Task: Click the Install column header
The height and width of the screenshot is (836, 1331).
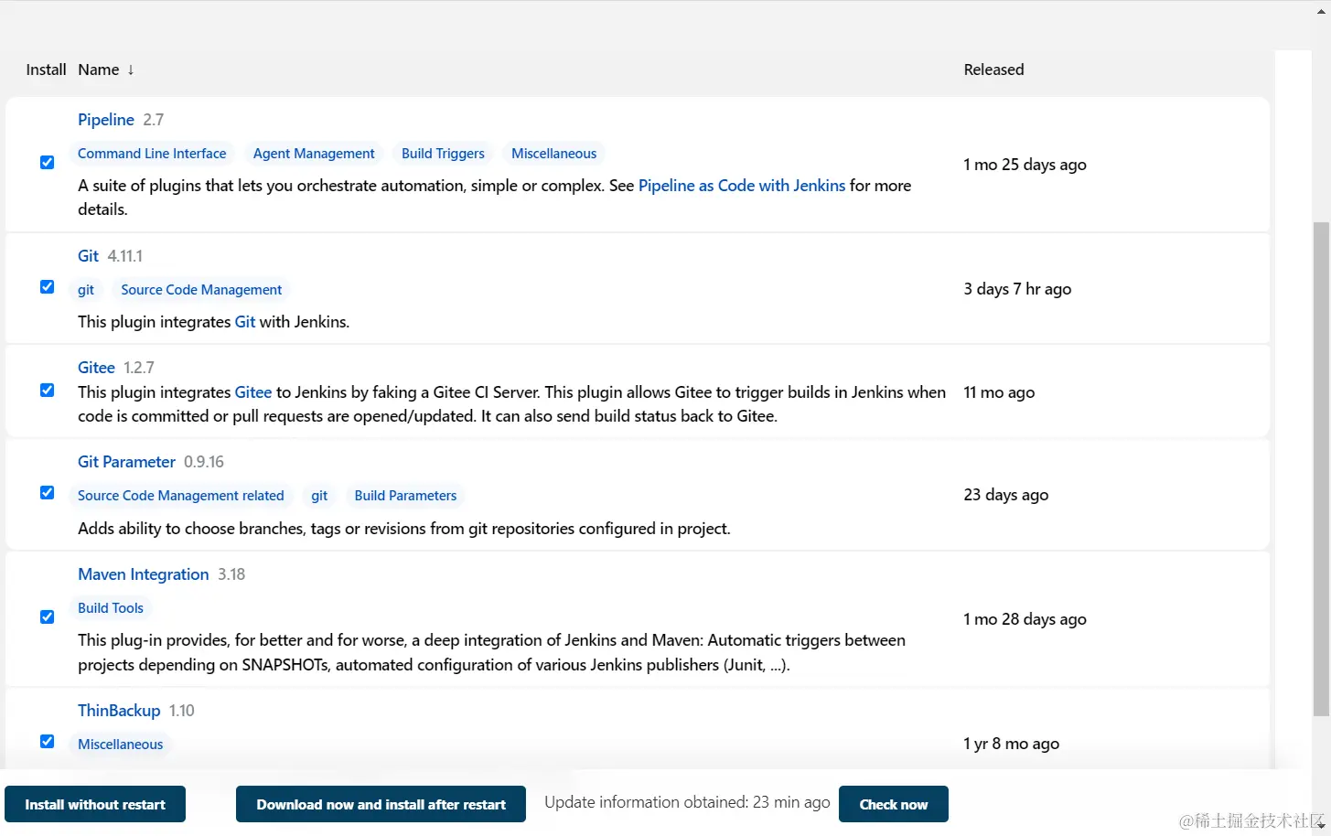Action: [x=46, y=70]
